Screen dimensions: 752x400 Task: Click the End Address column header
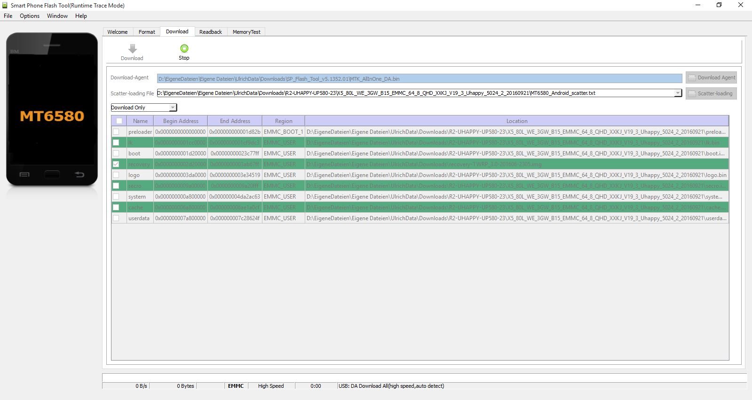(x=235, y=121)
